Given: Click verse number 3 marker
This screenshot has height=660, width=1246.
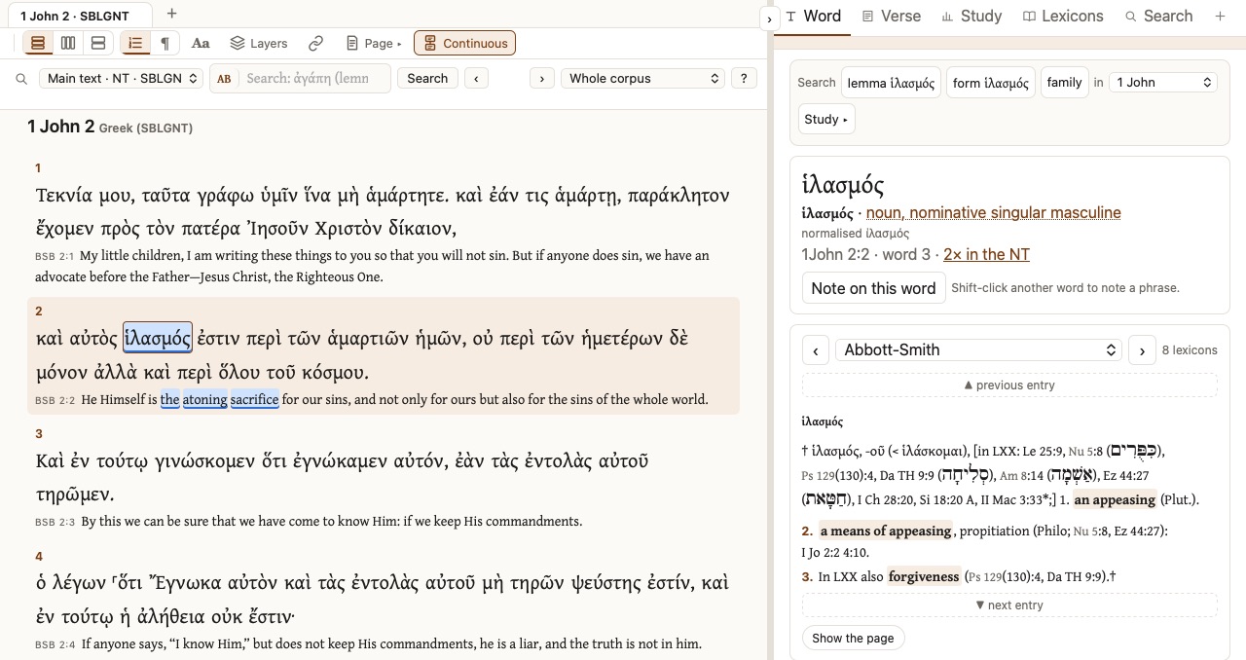Looking at the screenshot, I should (x=39, y=434).
